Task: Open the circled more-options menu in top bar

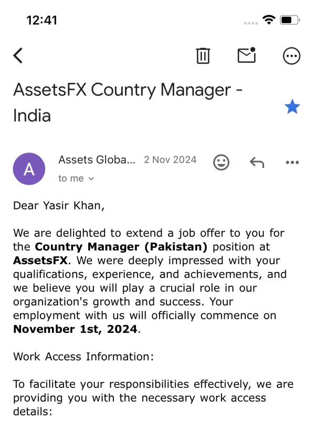Action: pos(291,56)
